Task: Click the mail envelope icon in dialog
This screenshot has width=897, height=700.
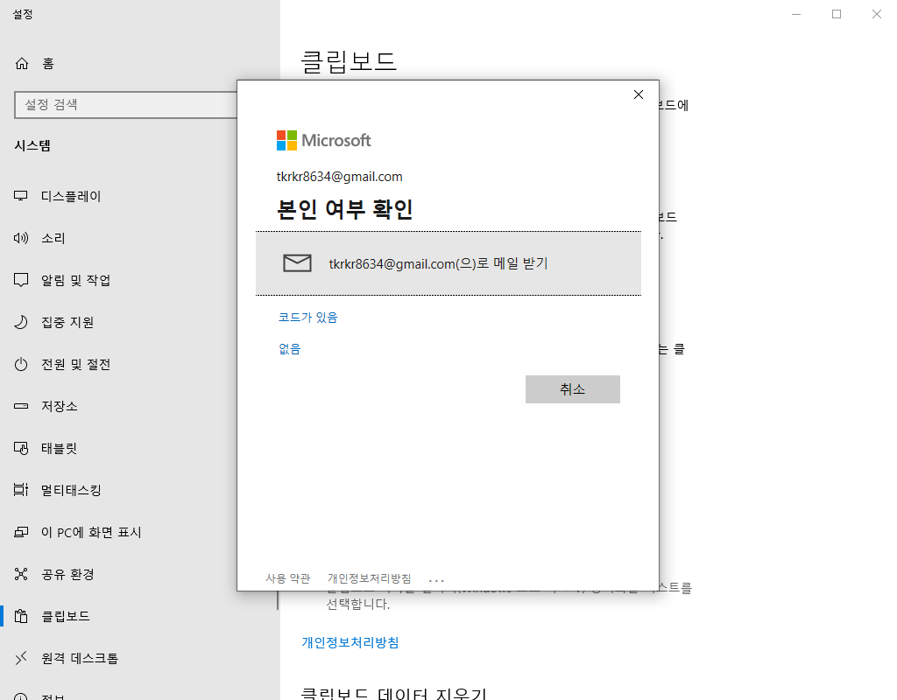Action: (298, 263)
